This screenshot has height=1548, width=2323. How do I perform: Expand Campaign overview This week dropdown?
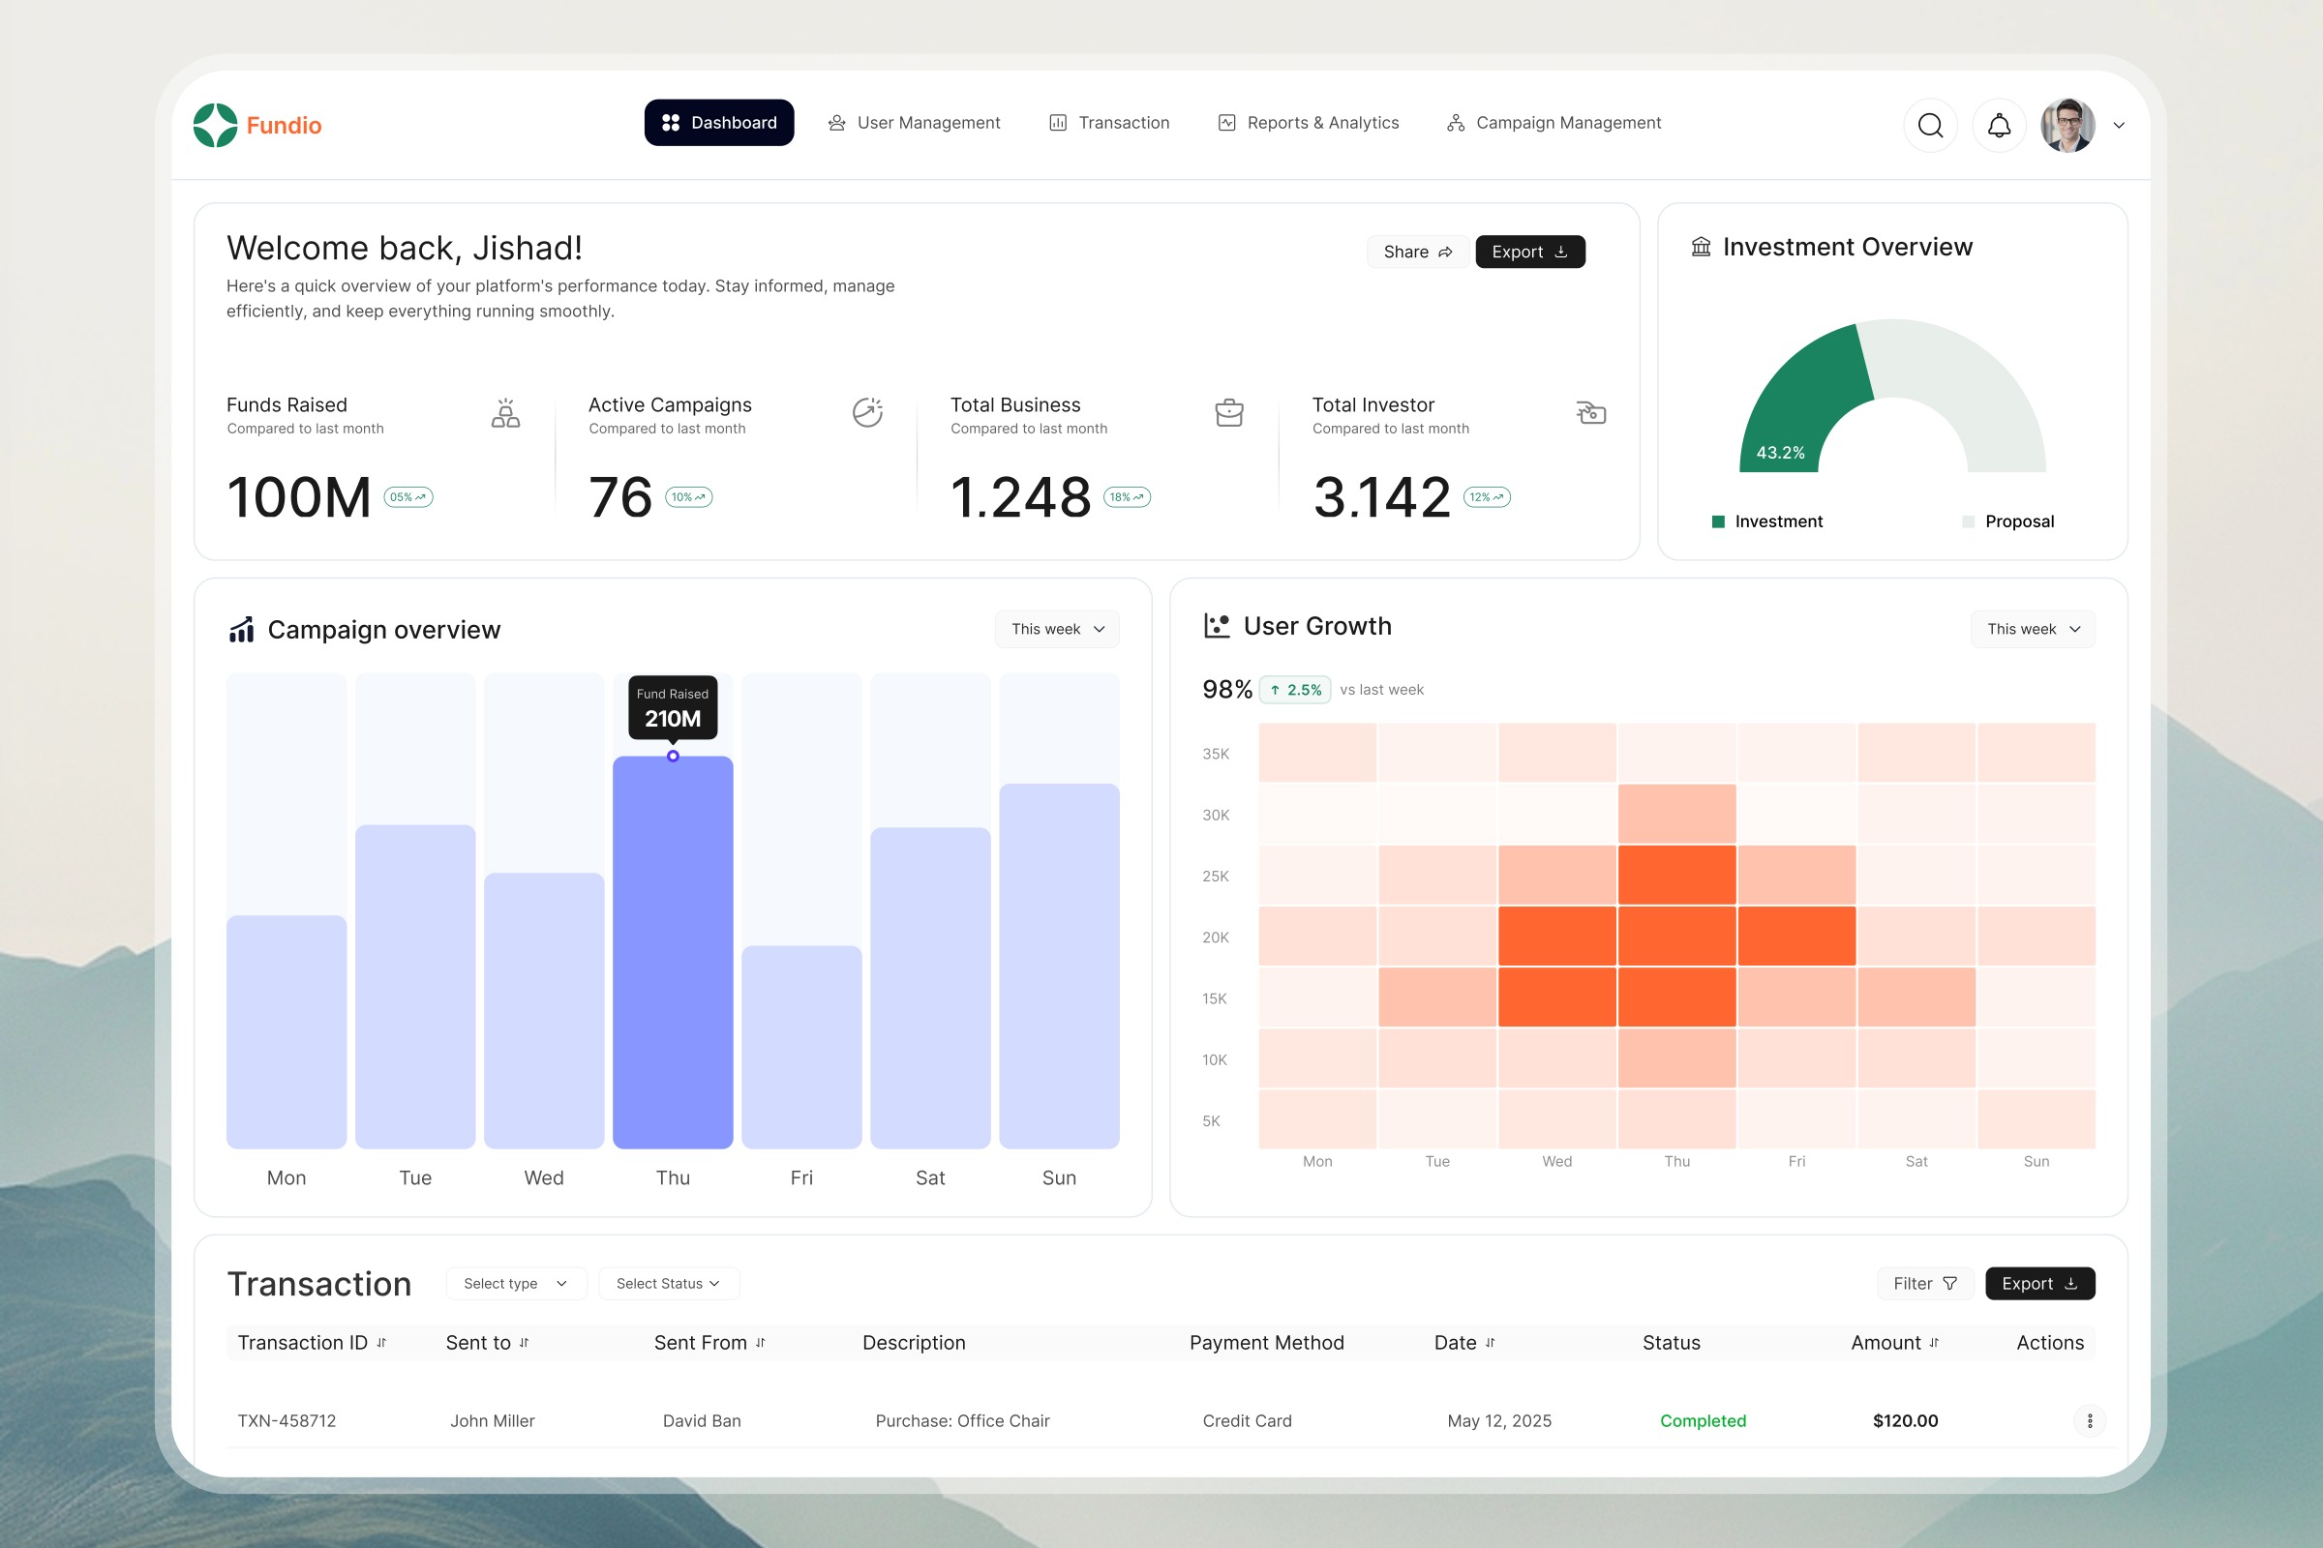[x=1057, y=629]
